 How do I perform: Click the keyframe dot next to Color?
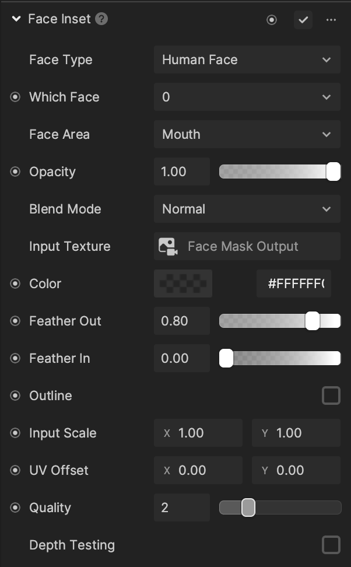coord(15,283)
